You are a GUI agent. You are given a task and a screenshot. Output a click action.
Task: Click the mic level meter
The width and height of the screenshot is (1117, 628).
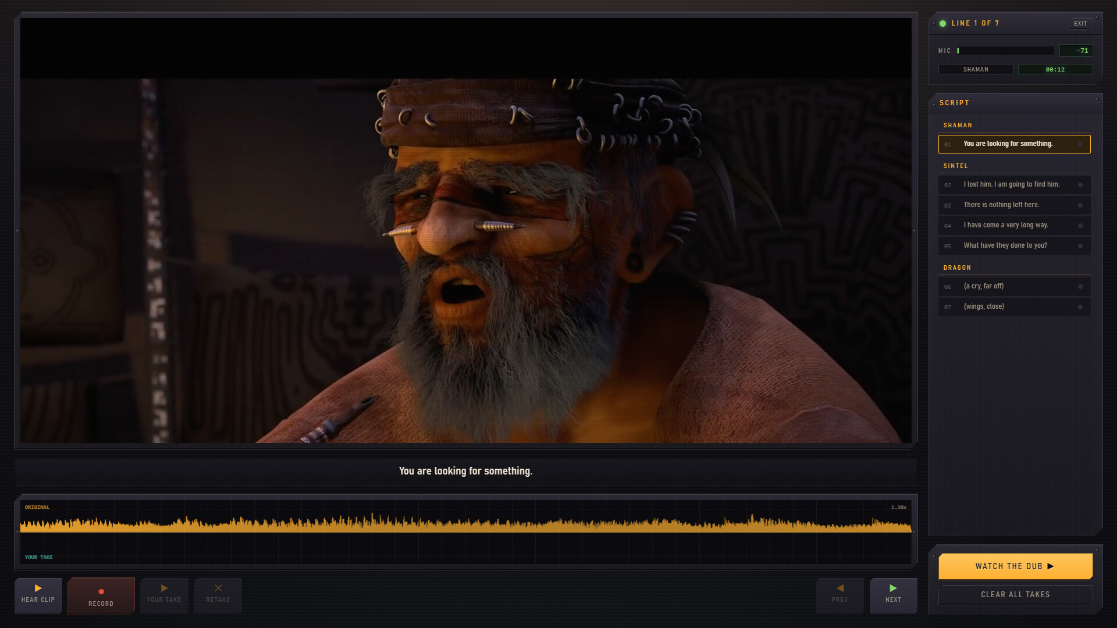1005,51
